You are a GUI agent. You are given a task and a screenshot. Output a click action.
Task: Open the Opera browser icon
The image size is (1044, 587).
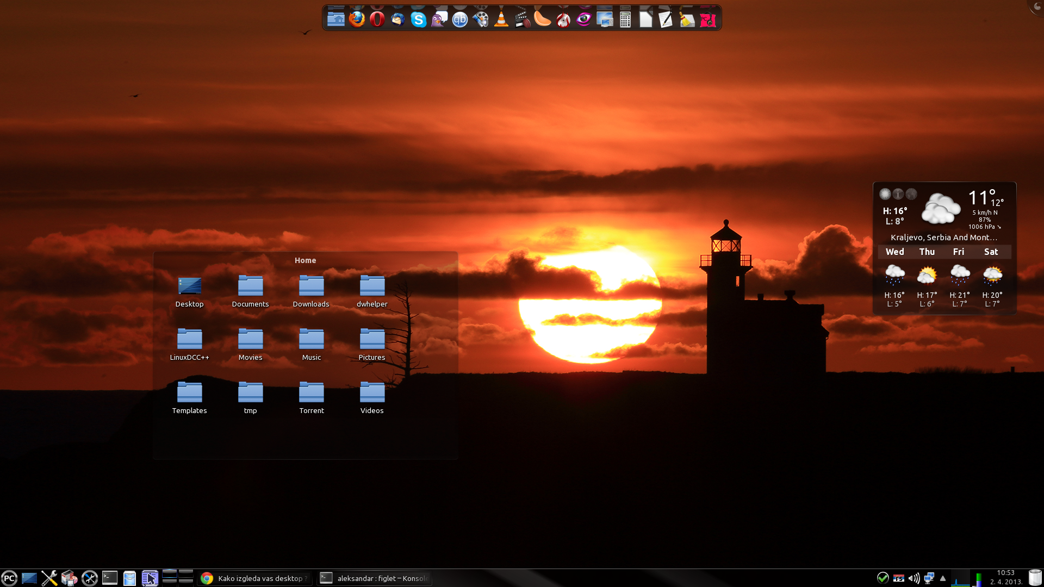pos(377,20)
